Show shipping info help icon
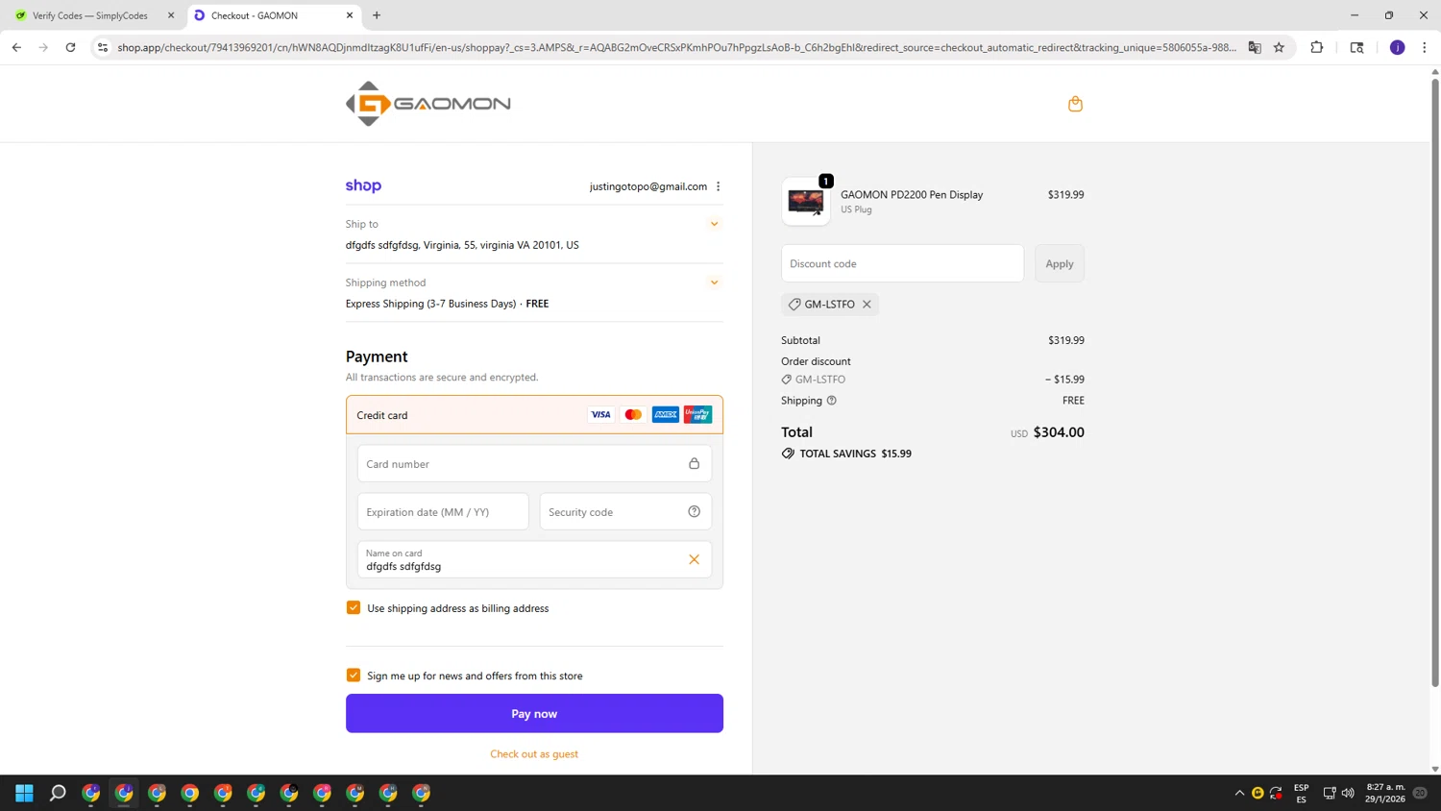Viewport: 1441px width, 811px height. (832, 401)
